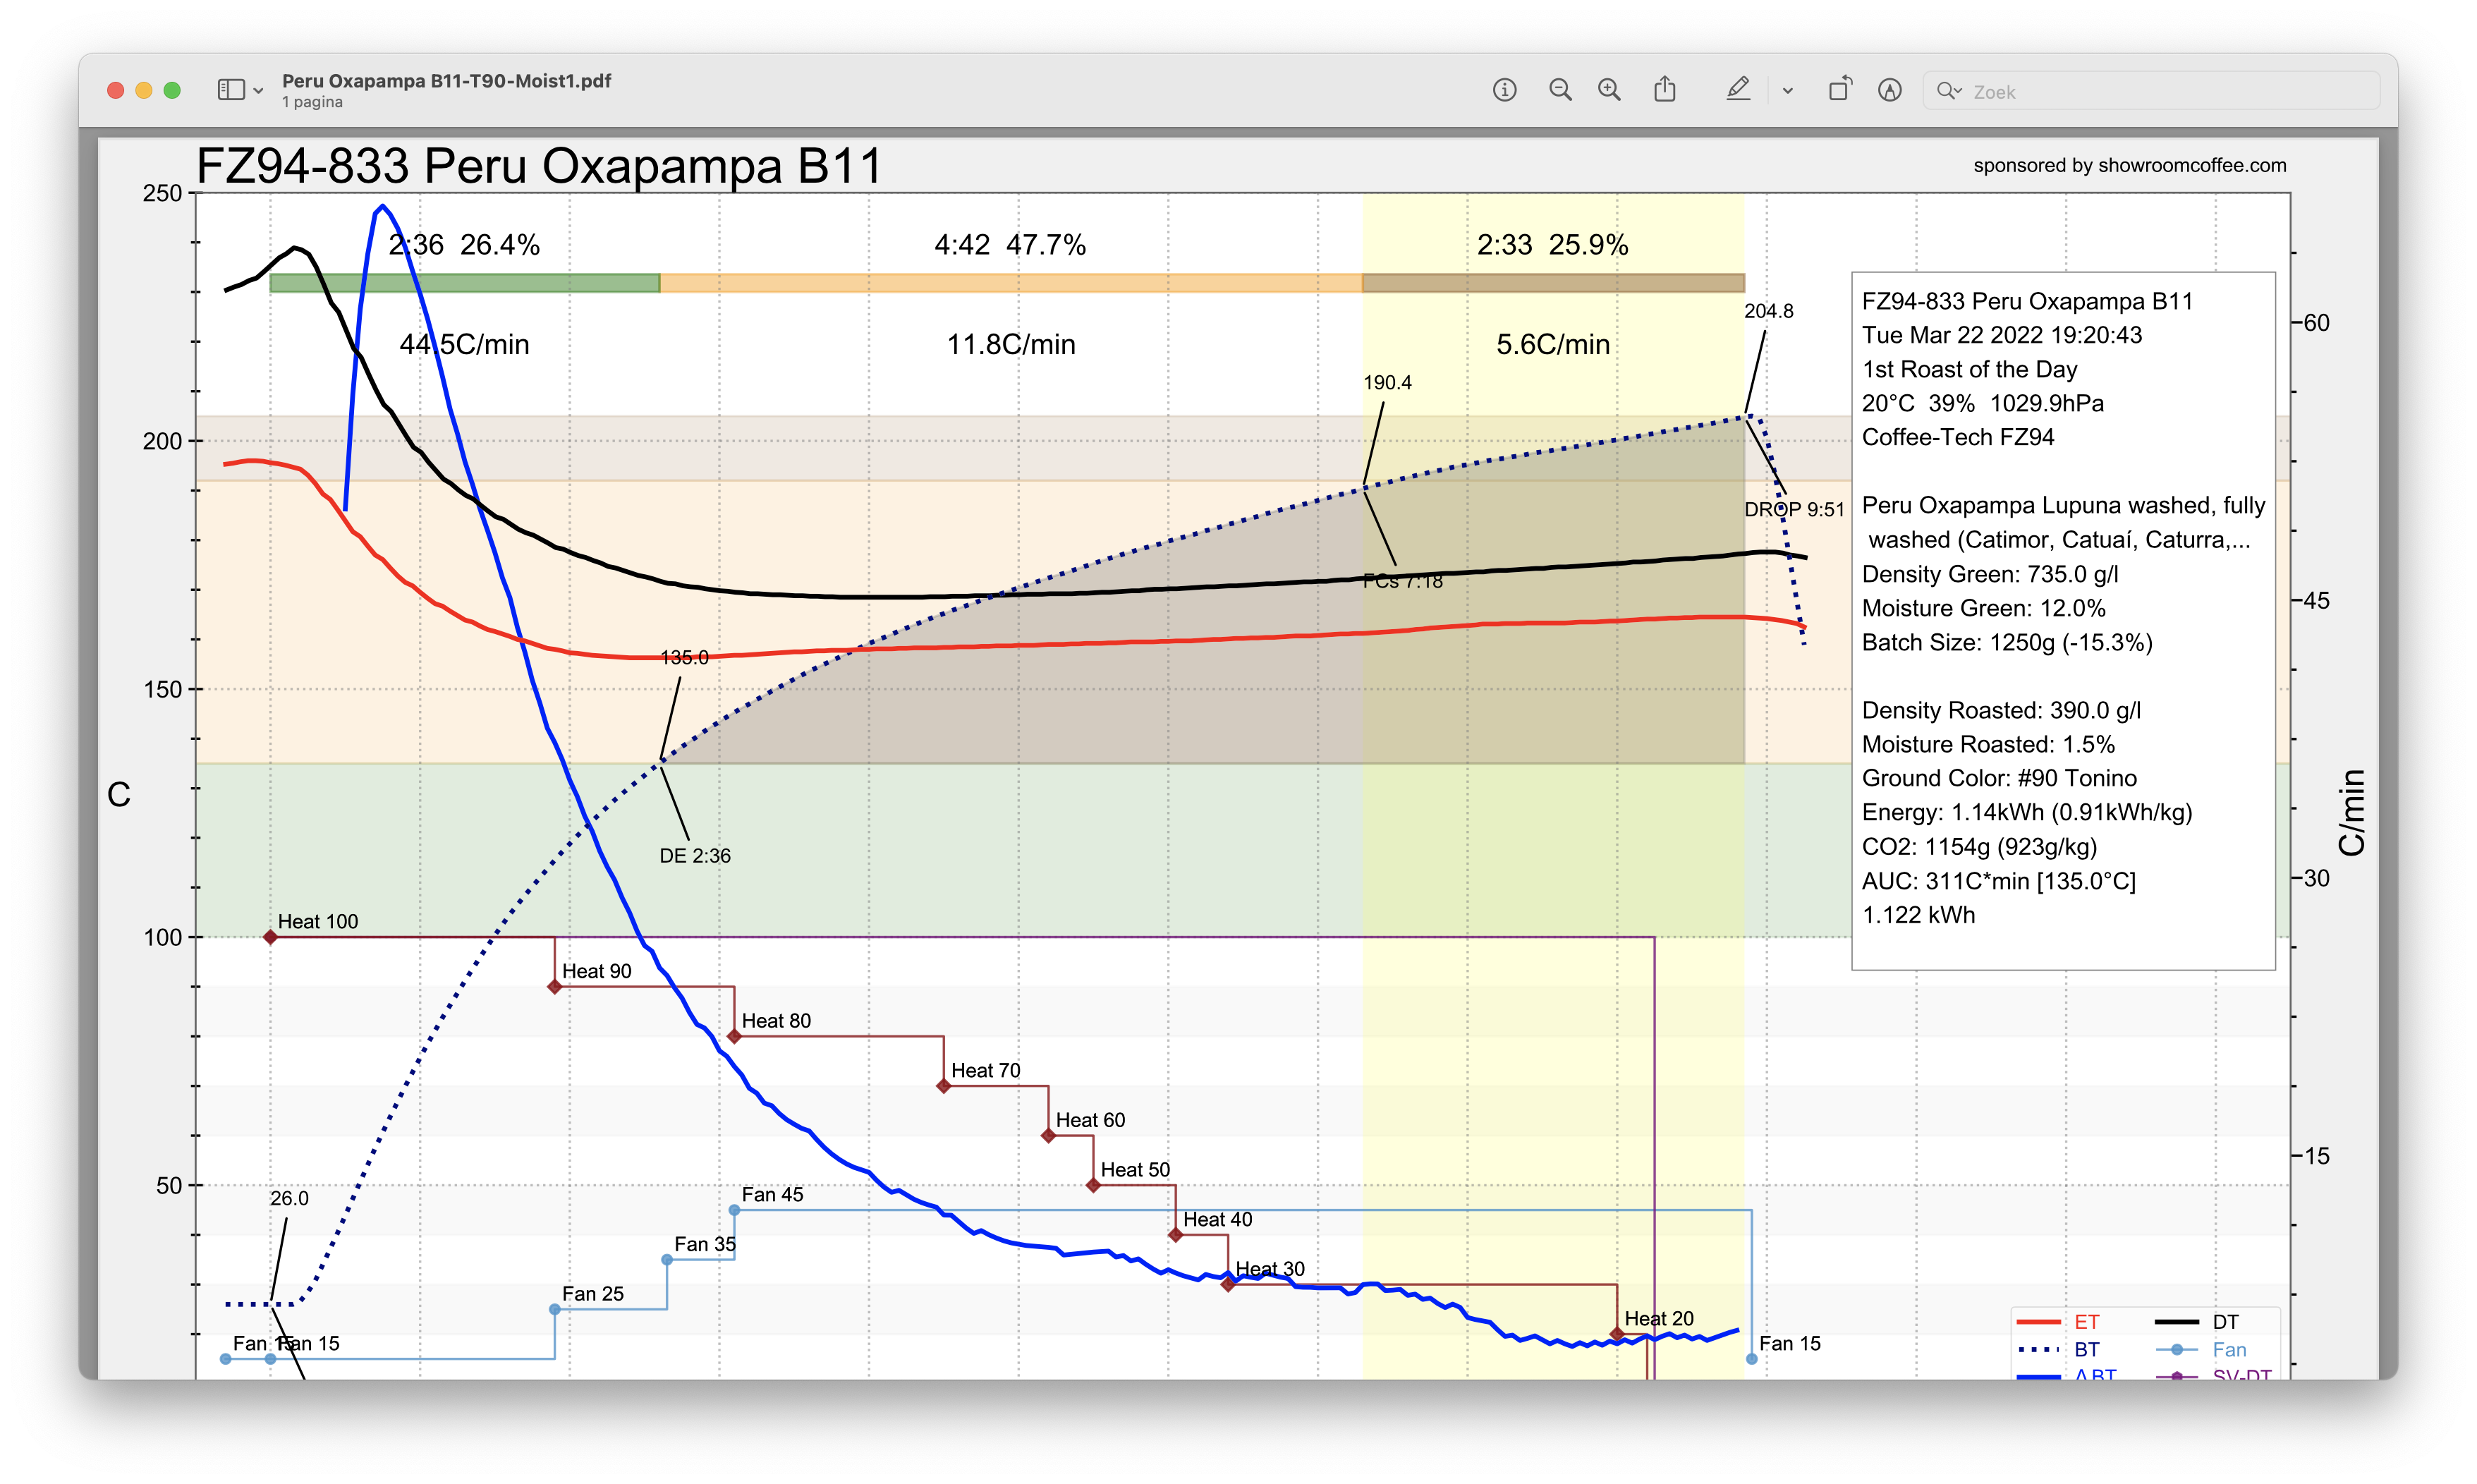Image resolution: width=2477 pixels, height=1484 pixels.
Task: Click the green fullscreen window button
Action: pyautogui.click(x=172, y=90)
